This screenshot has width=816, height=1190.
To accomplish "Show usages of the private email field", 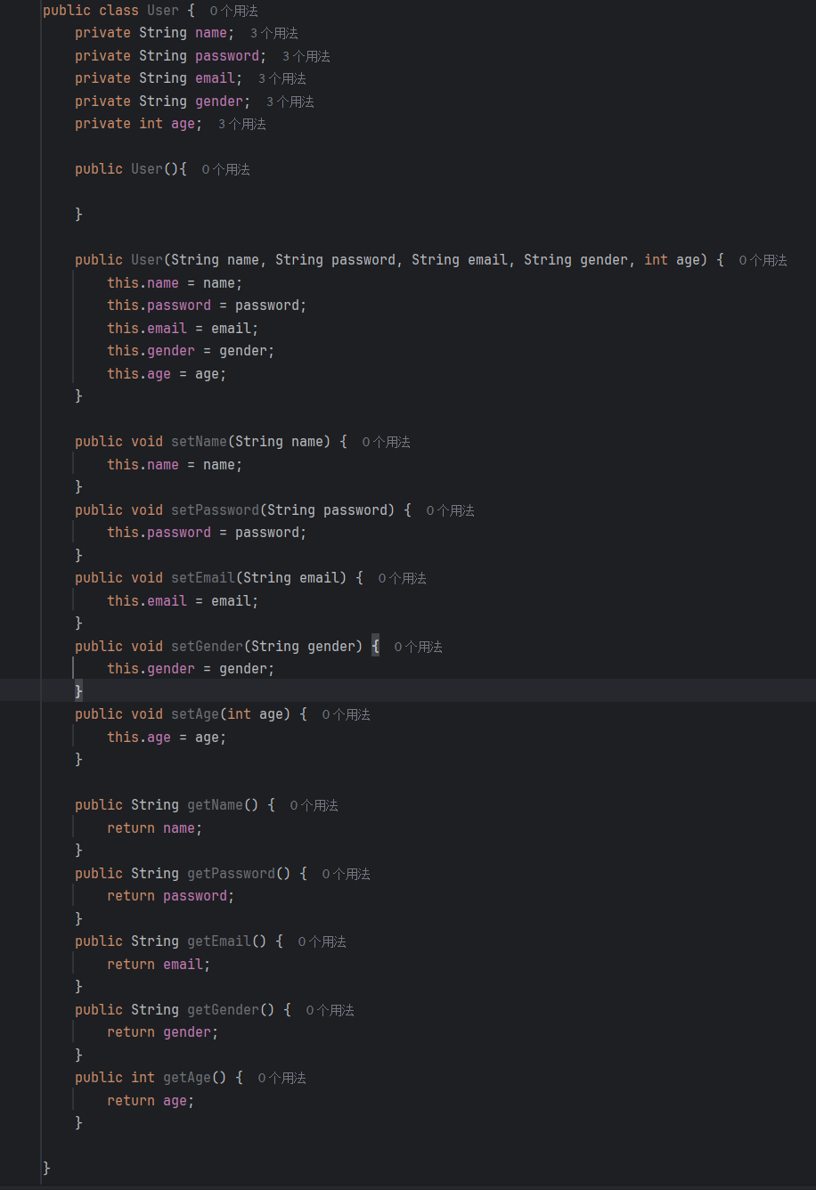I will pyautogui.click(x=282, y=78).
